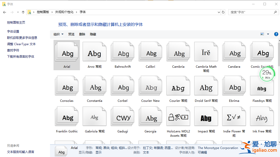Click the Fonts icon in the address bar
Viewport: 280px width, 157px height.
[30, 12]
